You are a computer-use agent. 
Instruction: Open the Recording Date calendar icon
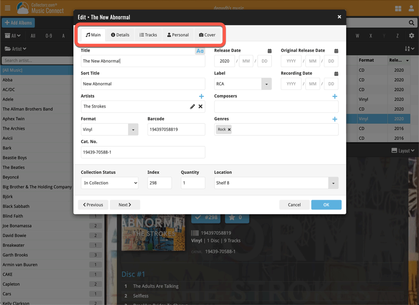click(336, 74)
